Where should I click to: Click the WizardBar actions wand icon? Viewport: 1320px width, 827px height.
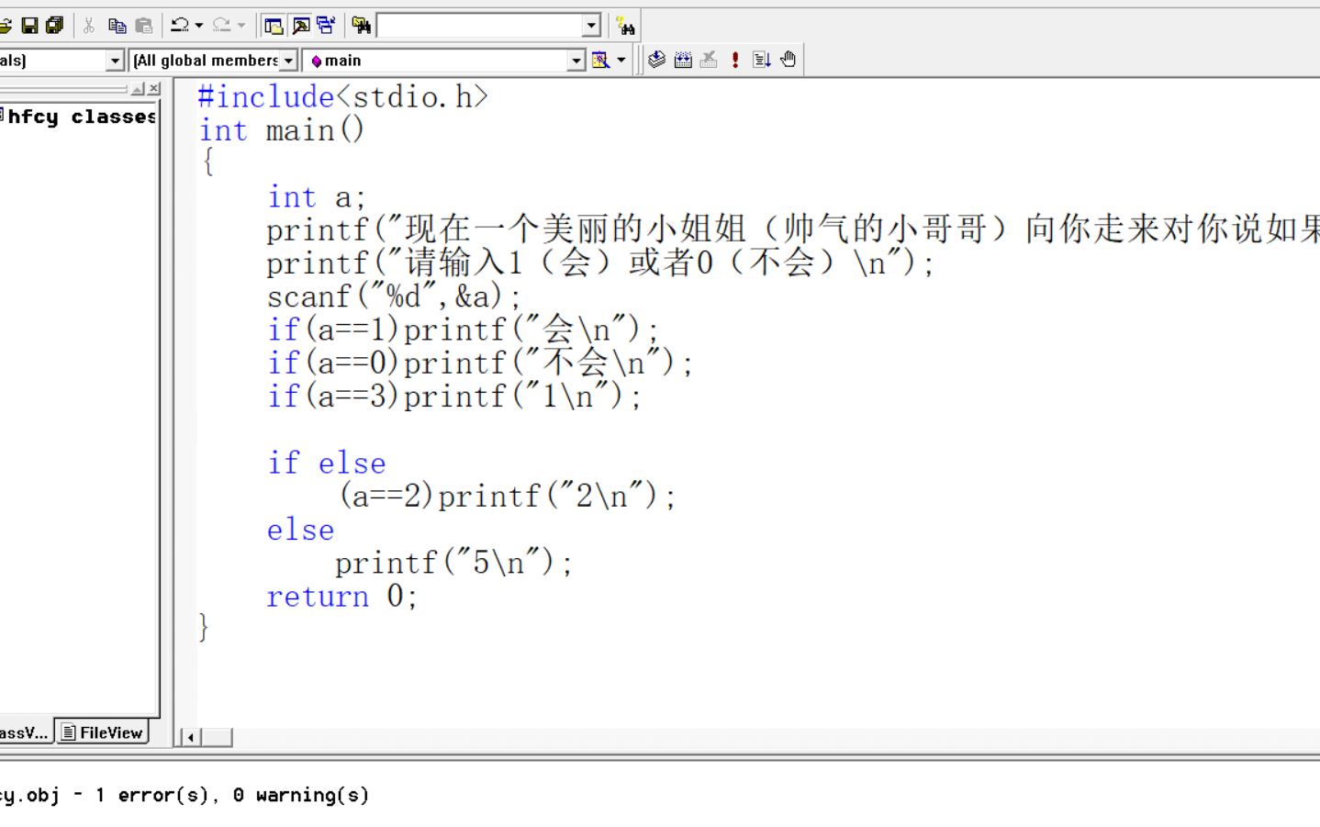601,61
